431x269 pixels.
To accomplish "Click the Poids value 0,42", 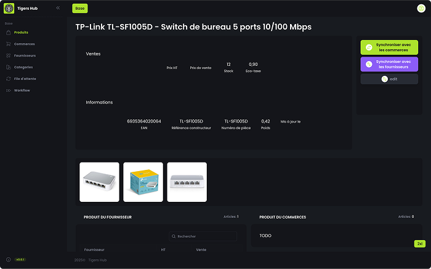I will 265,121.
